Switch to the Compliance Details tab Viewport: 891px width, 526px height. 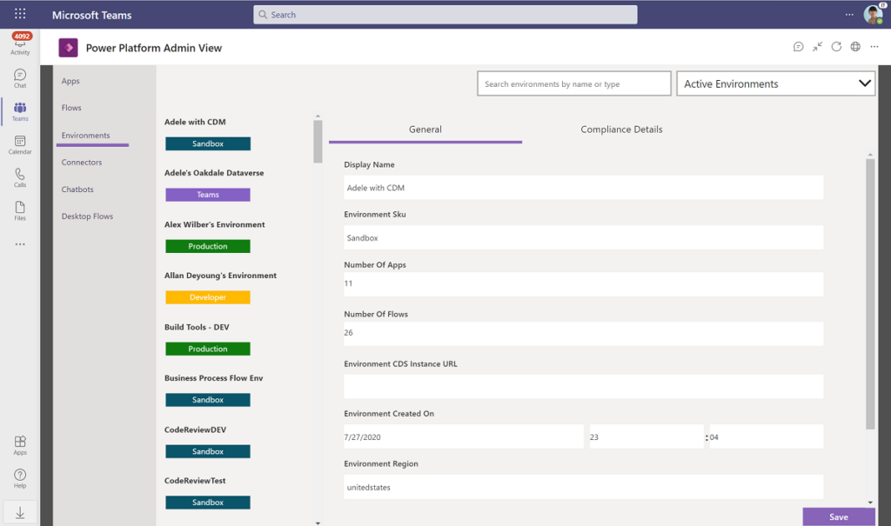[x=621, y=129]
